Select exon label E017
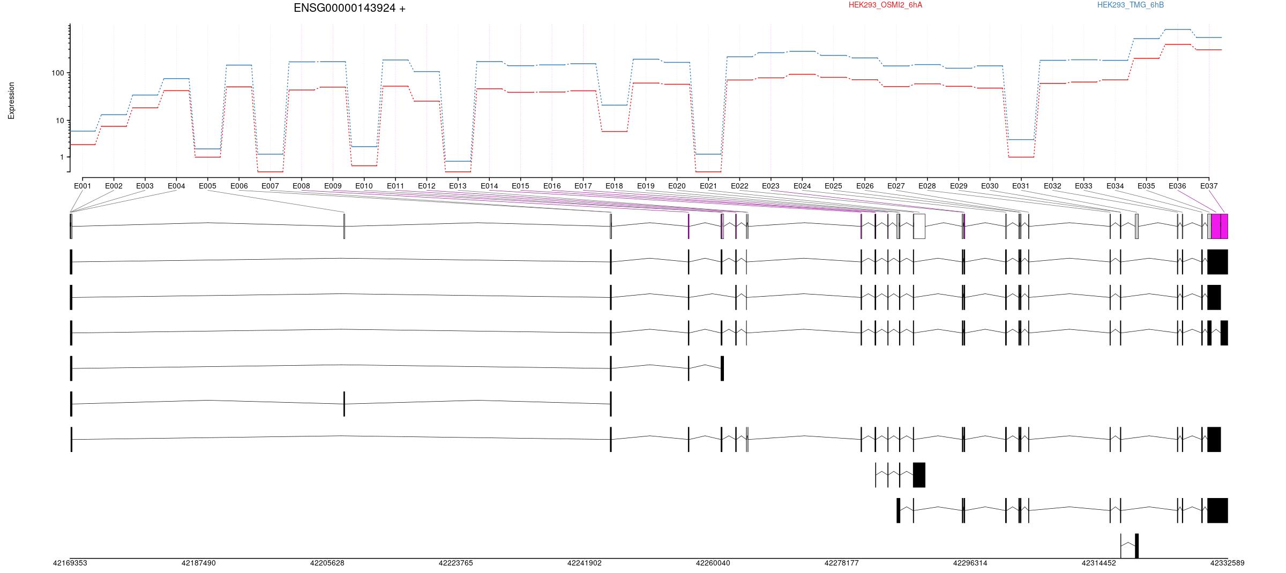This screenshot has height=573, width=1286. [583, 186]
